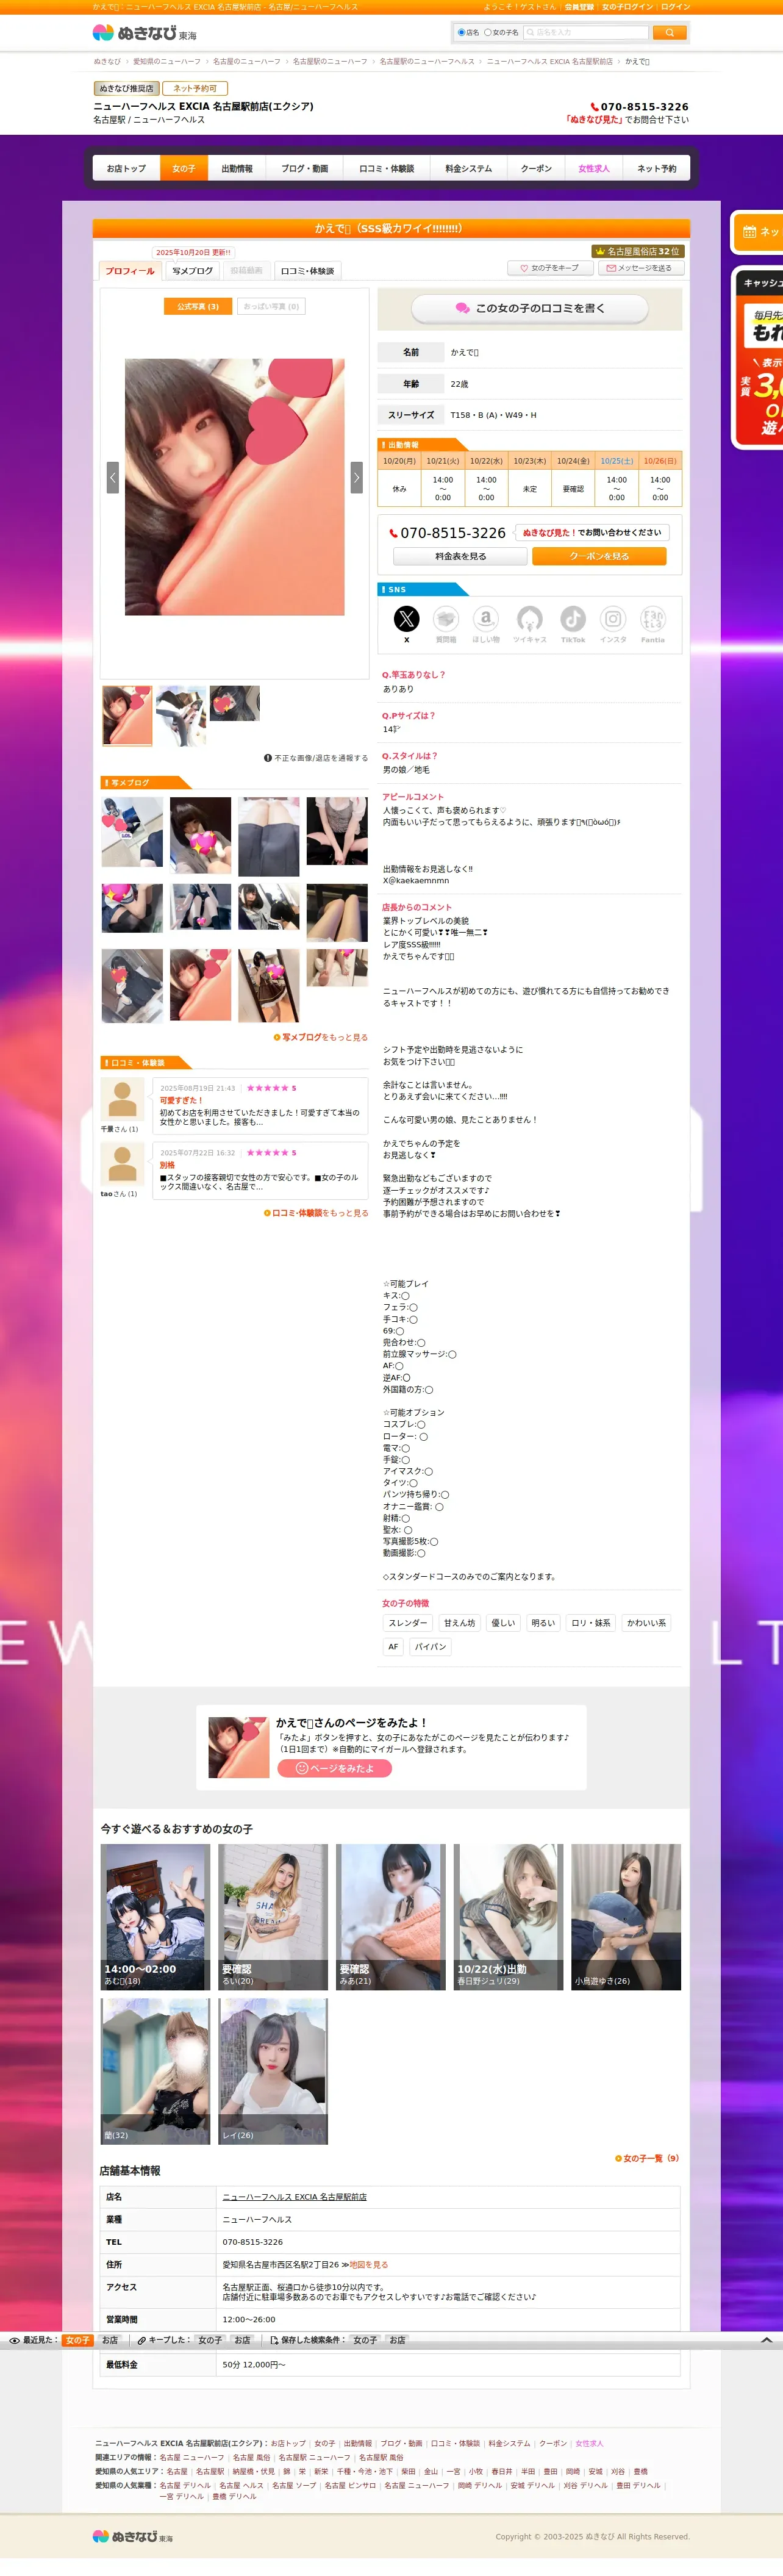Open the 出勤情報 nav tab

[237, 169]
